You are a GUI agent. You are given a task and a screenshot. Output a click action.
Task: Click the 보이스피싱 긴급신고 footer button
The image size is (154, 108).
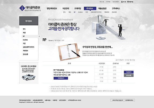click(117, 100)
